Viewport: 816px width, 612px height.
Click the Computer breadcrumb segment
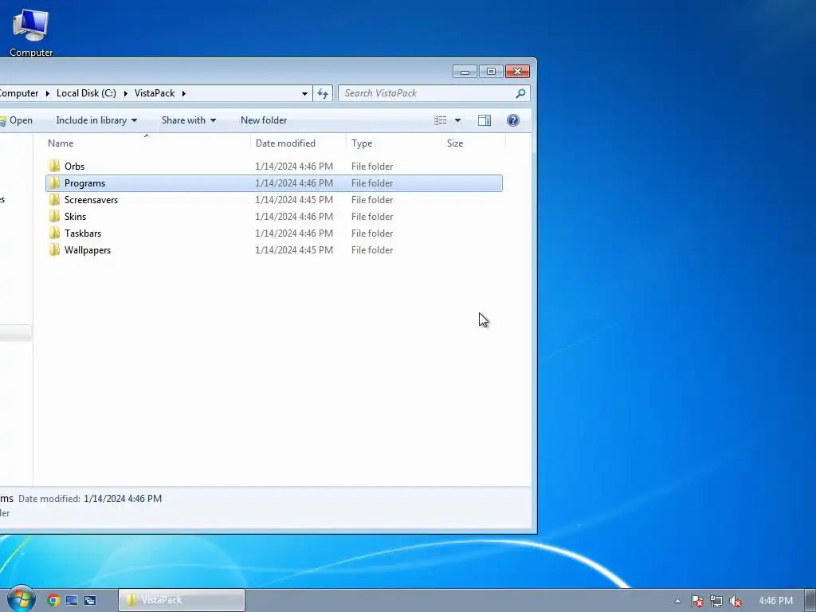click(x=19, y=93)
